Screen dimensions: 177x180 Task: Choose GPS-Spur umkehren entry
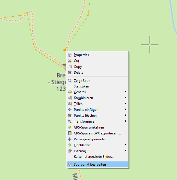(97, 127)
